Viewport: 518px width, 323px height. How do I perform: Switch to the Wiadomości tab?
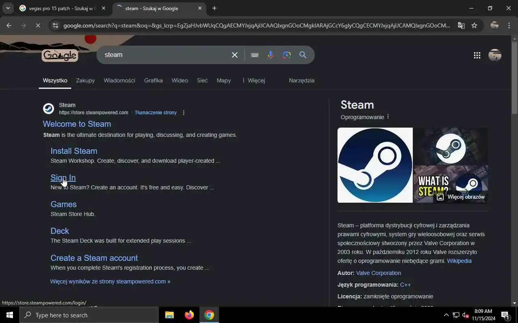(119, 80)
